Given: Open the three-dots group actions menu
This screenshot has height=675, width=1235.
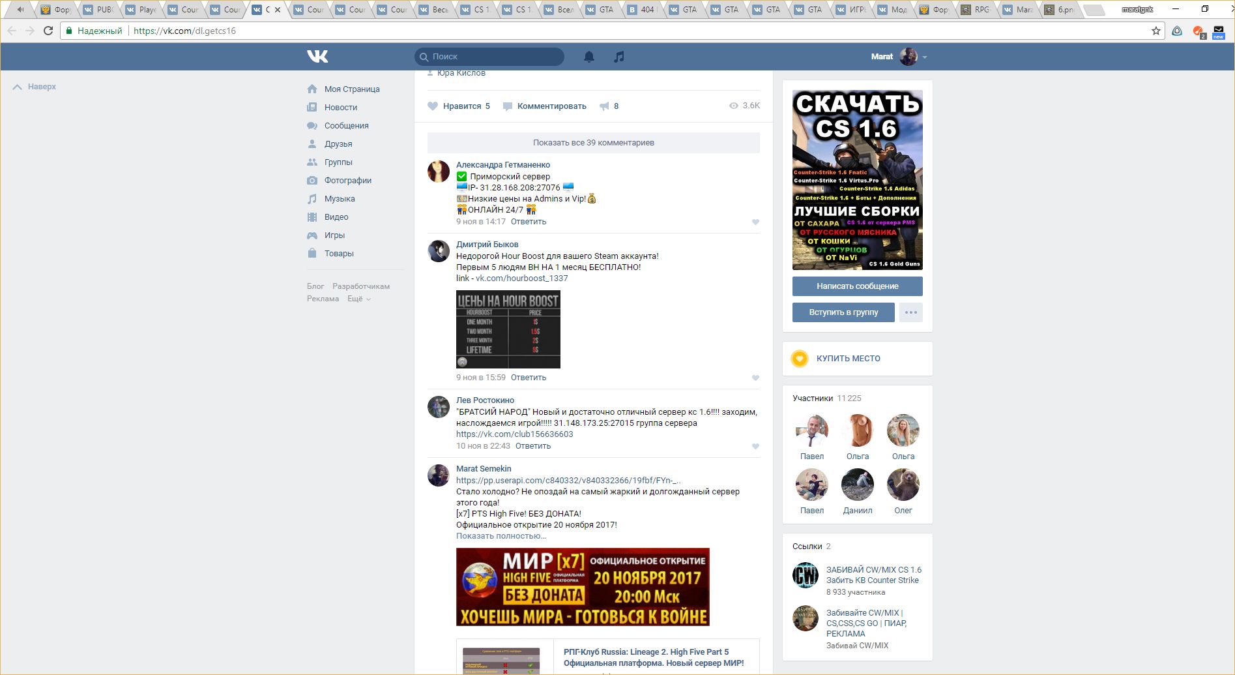Looking at the screenshot, I should coord(911,312).
